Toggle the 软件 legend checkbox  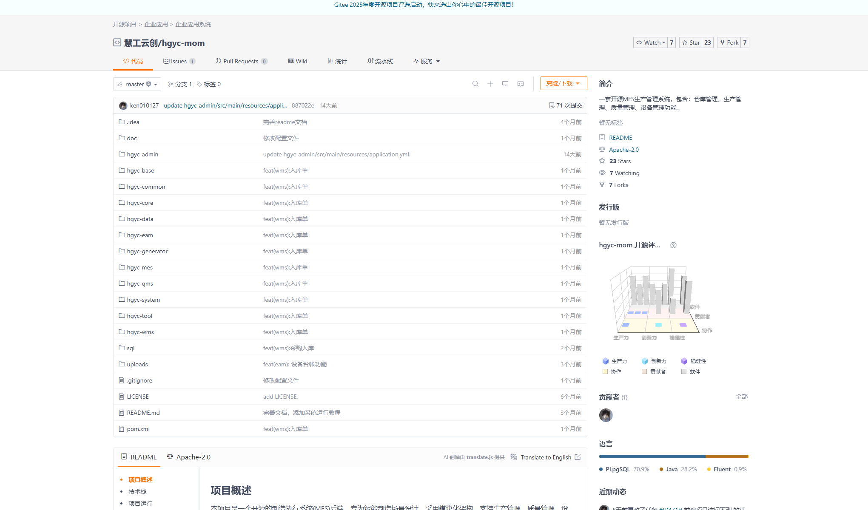(684, 371)
